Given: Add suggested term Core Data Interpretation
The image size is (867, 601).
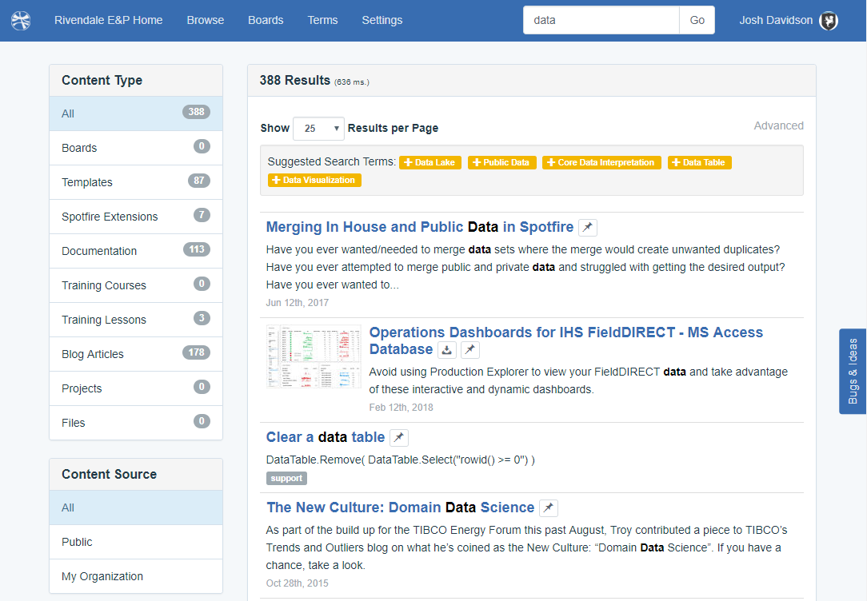Looking at the screenshot, I should coord(601,162).
